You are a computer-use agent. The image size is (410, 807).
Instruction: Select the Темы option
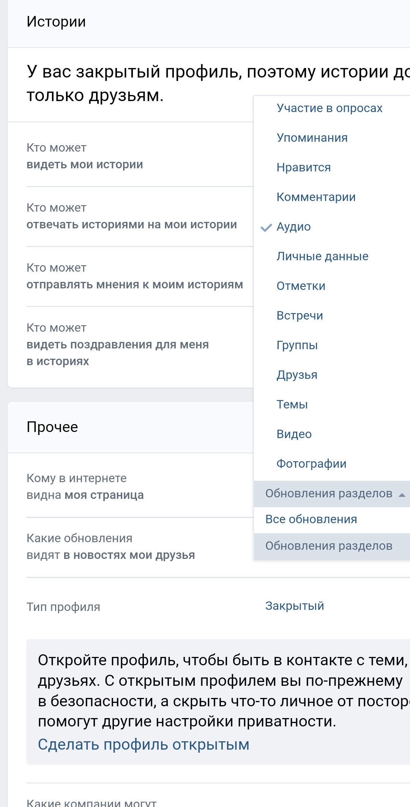292,405
